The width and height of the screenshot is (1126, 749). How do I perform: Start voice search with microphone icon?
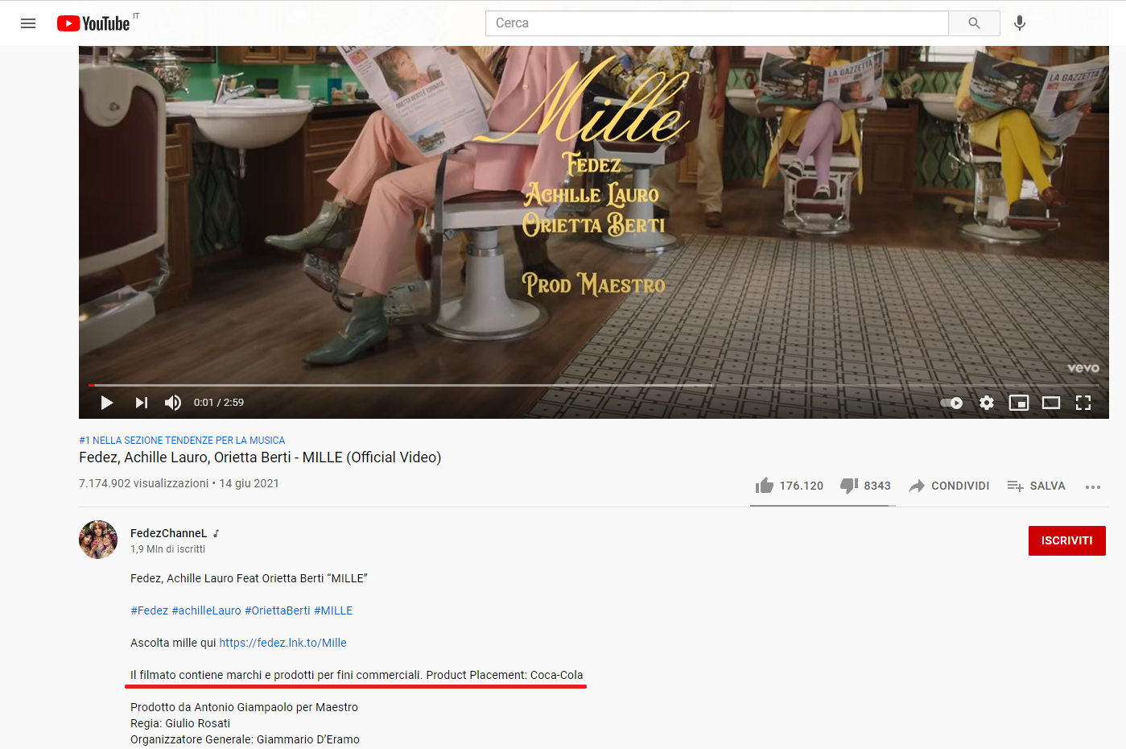(x=1020, y=23)
